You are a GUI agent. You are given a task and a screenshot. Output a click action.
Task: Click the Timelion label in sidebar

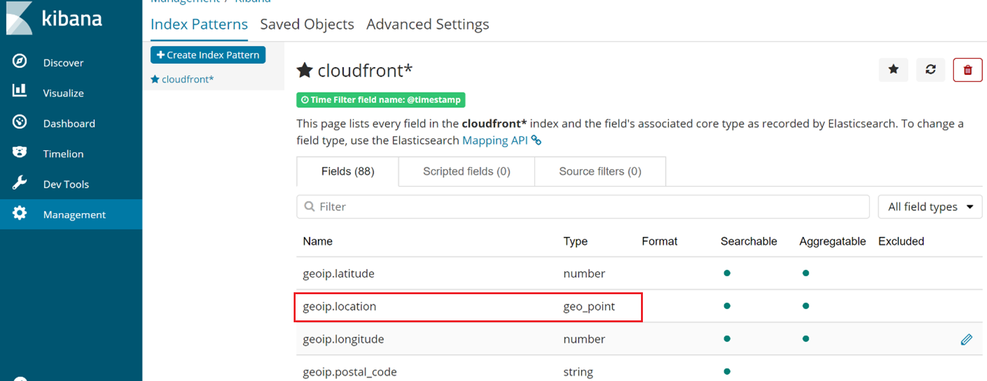pyautogui.click(x=63, y=154)
